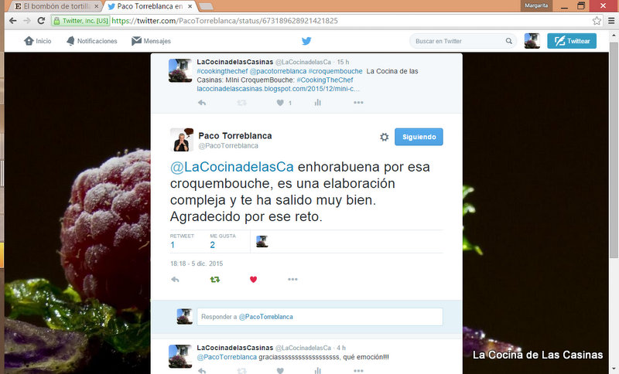This screenshot has width=619, height=374.
Task: Open Notificaciones
Action: (x=91, y=41)
